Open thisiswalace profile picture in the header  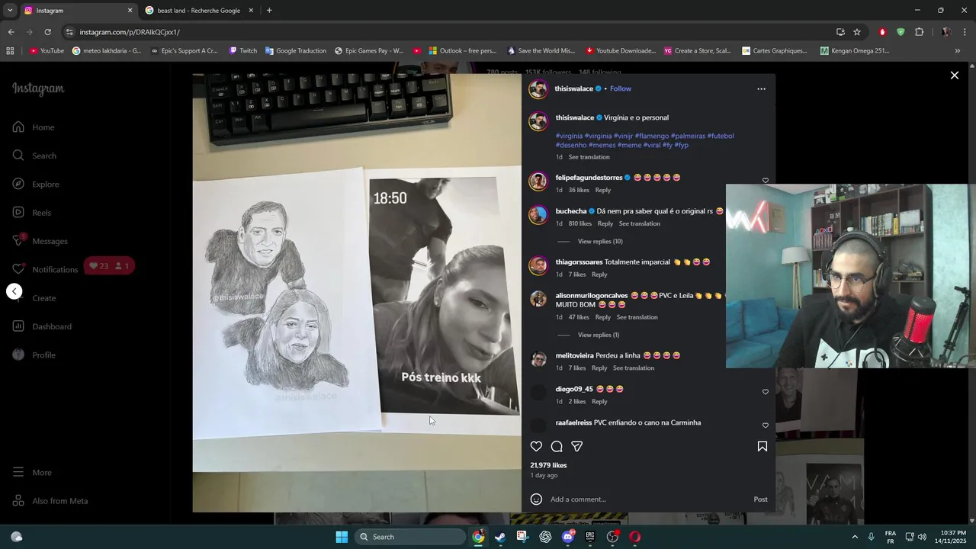click(538, 89)
